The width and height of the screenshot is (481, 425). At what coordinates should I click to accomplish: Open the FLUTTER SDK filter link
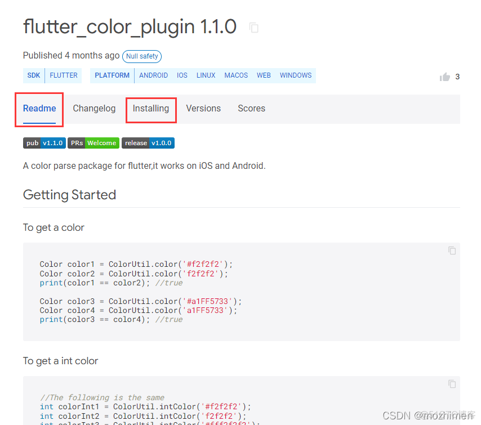[x=63, y=75]
